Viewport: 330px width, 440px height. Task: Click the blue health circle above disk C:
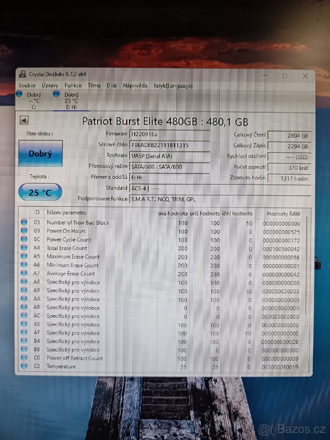pyautogui.click(x=19, y=94)
